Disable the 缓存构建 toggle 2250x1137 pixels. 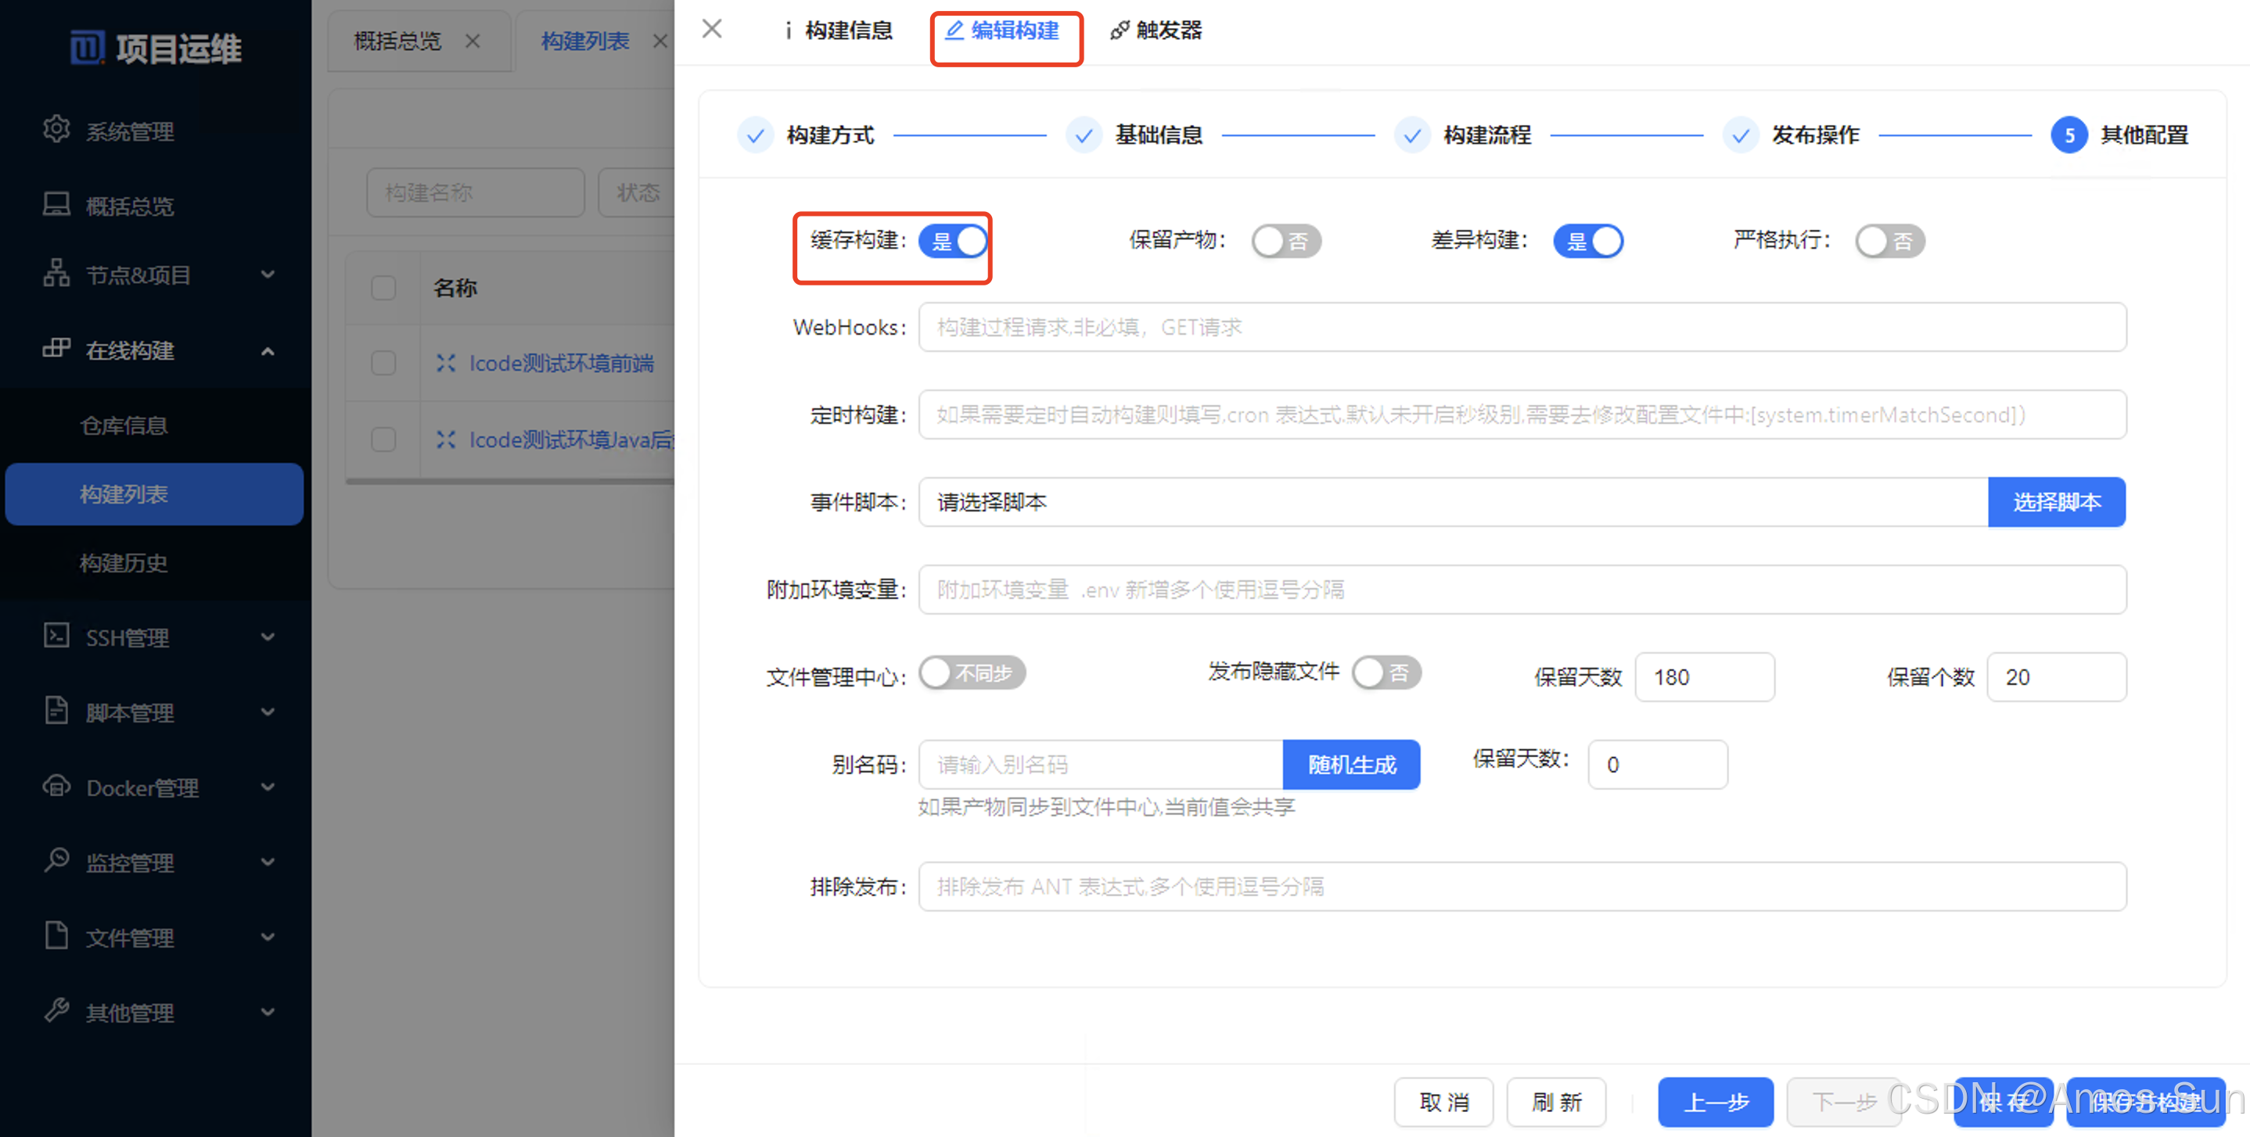click(x=953, y=242)
